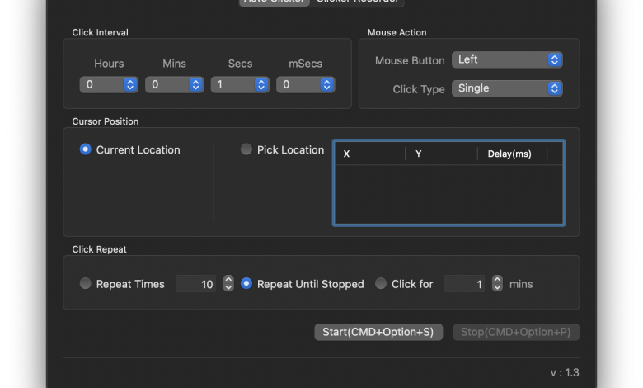Click the Click for minutes field
The height and width of the screenshot is (388, 643).
465,284
